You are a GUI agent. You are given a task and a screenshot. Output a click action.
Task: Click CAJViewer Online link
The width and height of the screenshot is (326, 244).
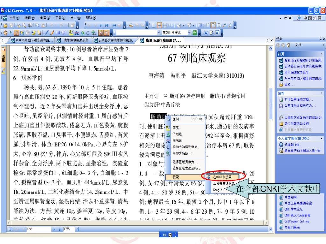tap(297, 221)
